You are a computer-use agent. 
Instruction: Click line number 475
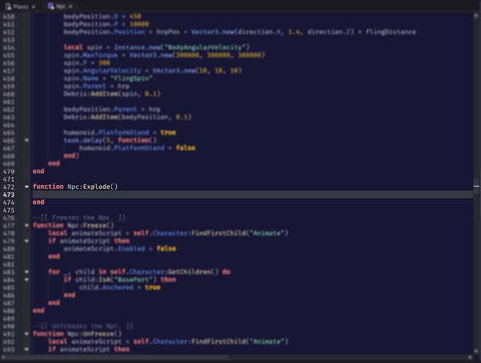(x=9, y=210)
